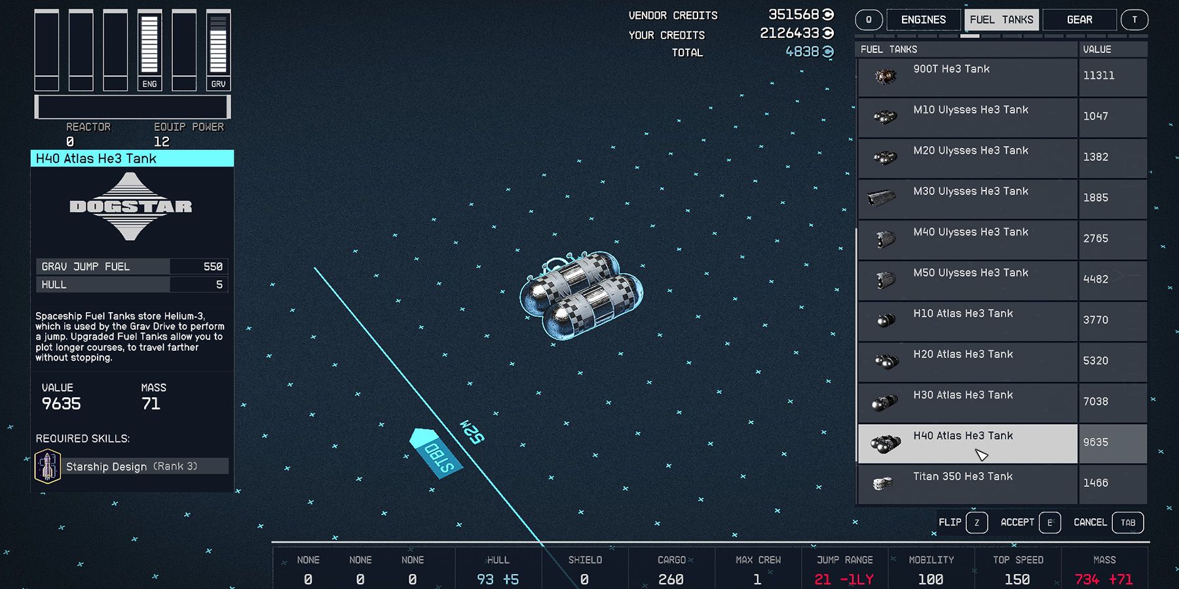This screenshot has height=589, width=1179.
Task: Click the Grav Jump Fuel stat row
Action: [132, 266]
